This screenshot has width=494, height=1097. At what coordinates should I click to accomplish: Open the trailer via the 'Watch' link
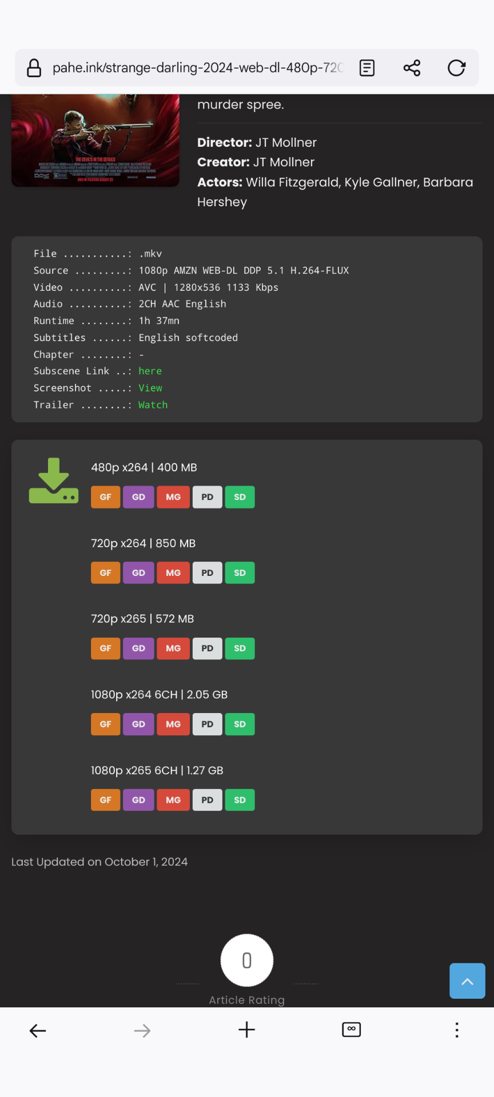[153, 405]
